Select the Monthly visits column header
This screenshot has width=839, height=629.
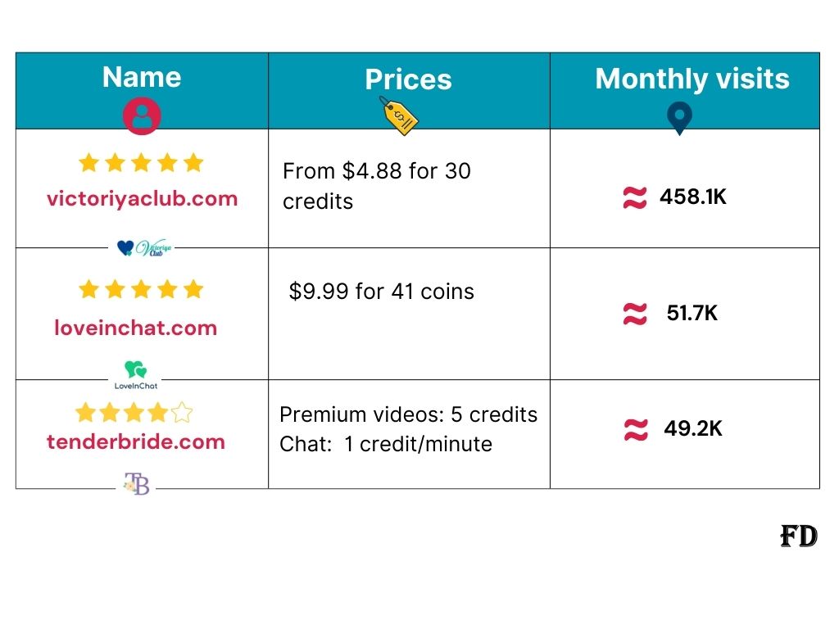(692, 79)
